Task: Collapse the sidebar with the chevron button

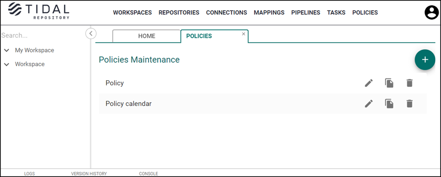Action: (91, 34)
